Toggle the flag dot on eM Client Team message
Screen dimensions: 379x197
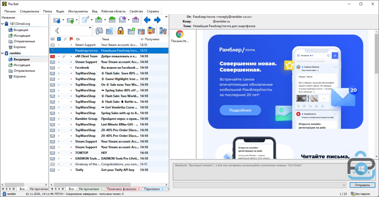71,56
